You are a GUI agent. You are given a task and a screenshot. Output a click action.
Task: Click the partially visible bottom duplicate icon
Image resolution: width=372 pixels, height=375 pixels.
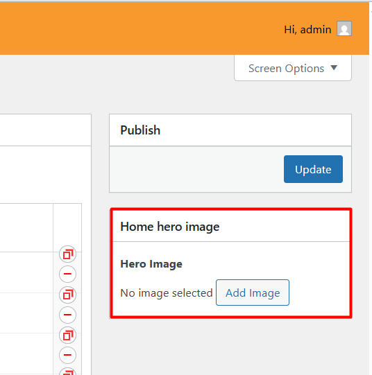(68, 371)
